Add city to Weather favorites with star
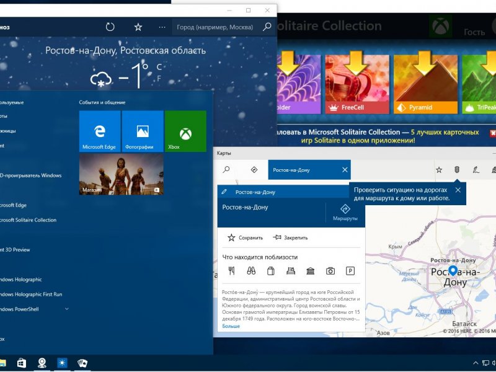Image resolution: width=496 pixels, height=372 pixels. (138, 27)
